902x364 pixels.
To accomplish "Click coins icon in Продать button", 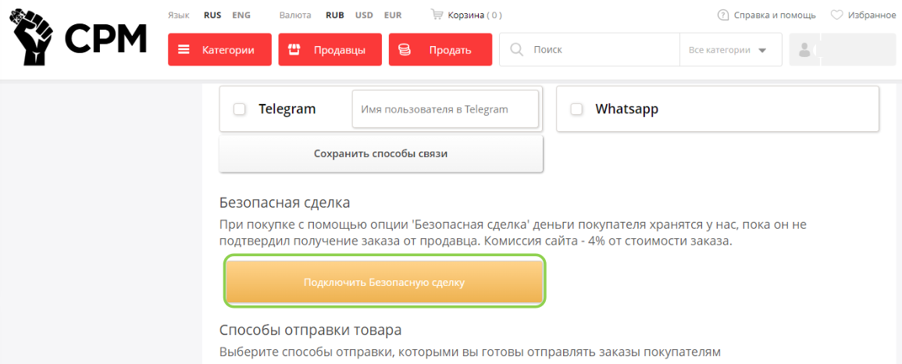I will click(x=405, y=49).
